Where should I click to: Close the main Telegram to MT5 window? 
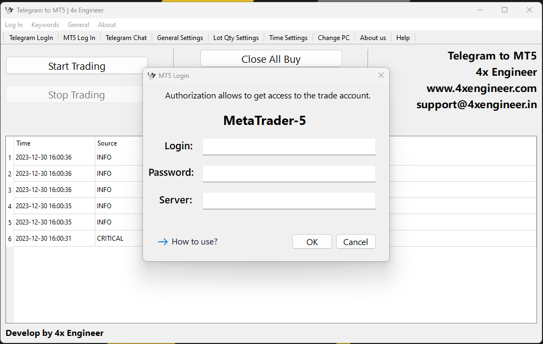coord(529,10)
